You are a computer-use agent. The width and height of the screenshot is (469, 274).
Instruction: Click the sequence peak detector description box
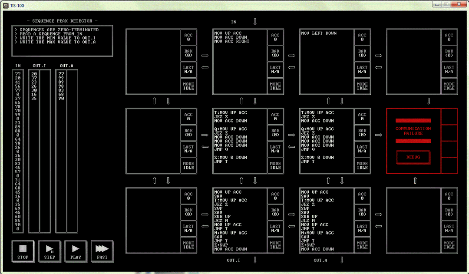(62, 41)
